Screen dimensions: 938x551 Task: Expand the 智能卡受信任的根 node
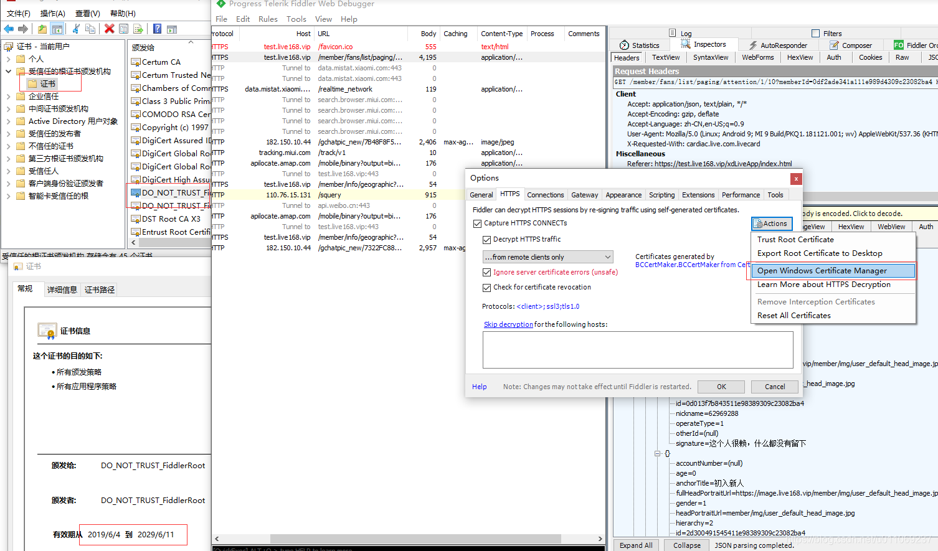click(x=8, y=195)
